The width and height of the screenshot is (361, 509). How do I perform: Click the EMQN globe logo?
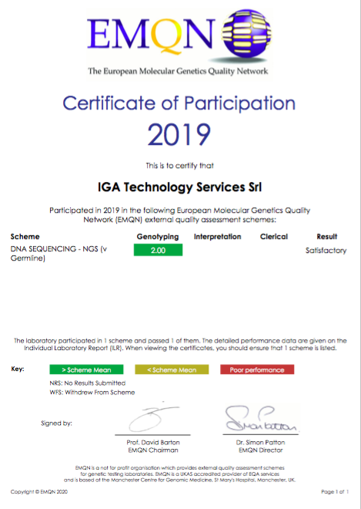[246, 33]
